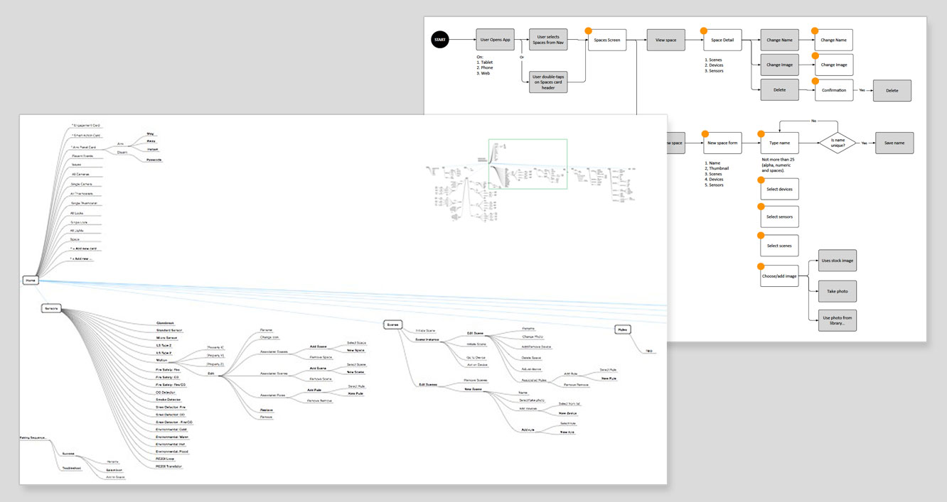Click the Take photo option box
The width and height of the screenshot is (947, 502).
point(837,291)
